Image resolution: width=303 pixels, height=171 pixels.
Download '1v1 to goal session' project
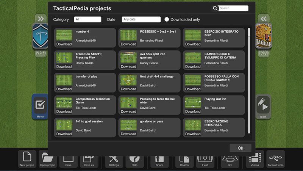click(64, 134)
